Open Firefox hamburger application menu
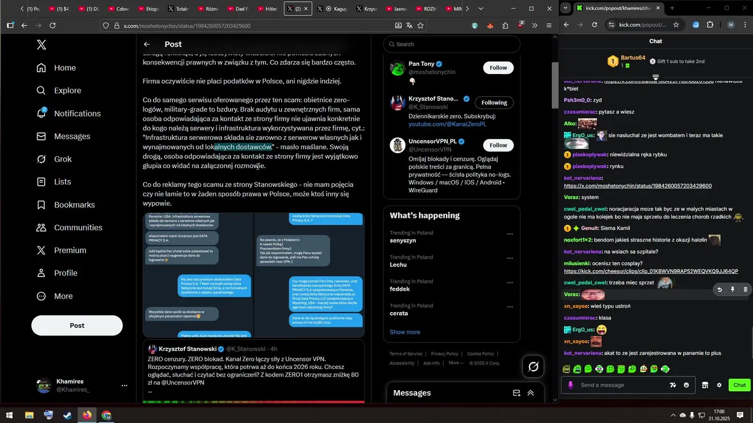The image size is (753, 423). tap(549, 25)
